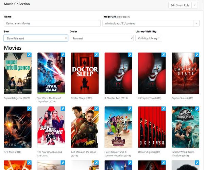Expand the Visibility: Library dropdown
Screen dimensions: 204x170
tap(149, 38)
